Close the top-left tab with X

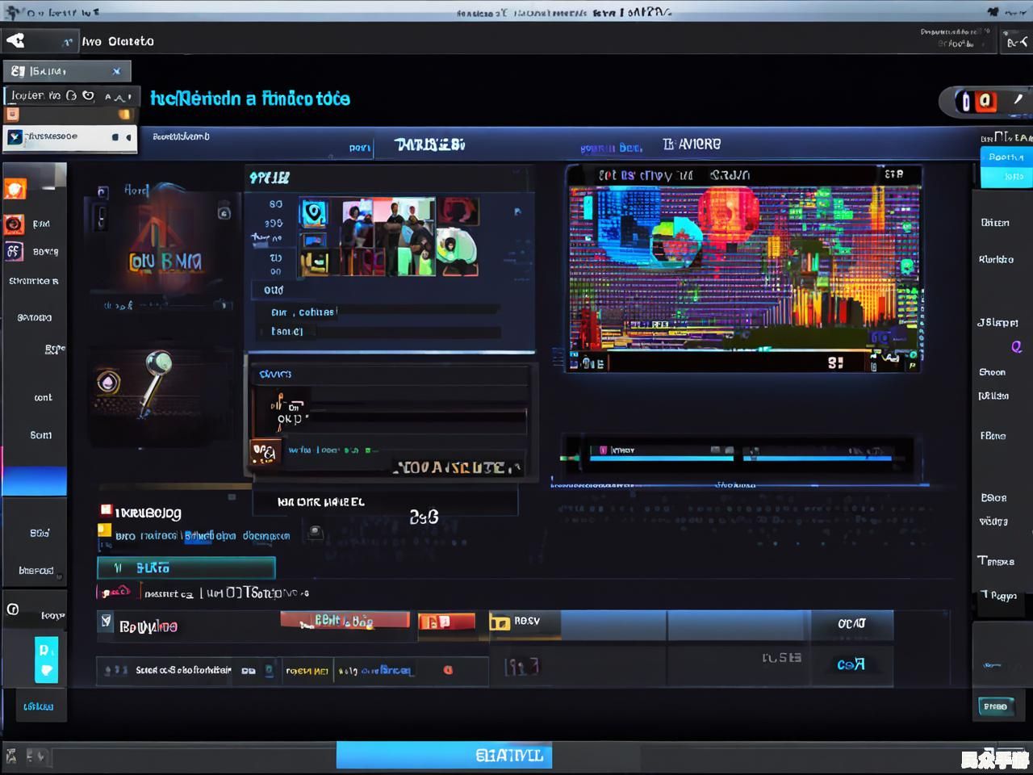tap(116, 71)
